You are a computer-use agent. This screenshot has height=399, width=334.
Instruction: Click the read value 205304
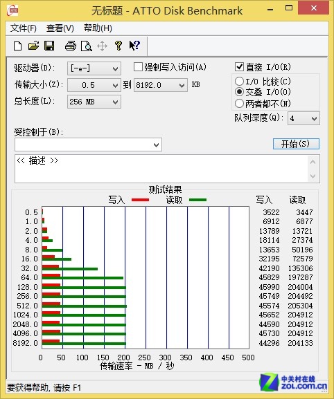(x=300, y=306)
